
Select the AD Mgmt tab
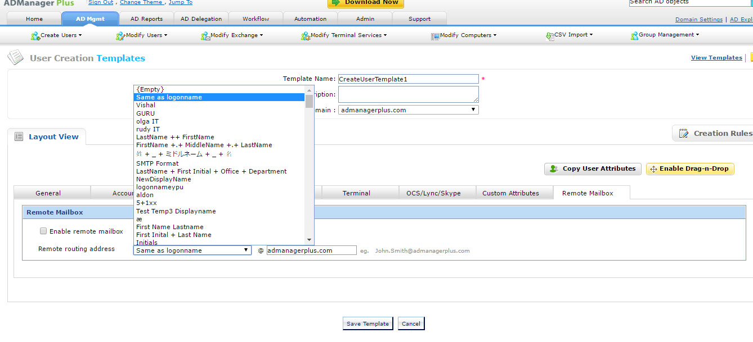point(90,19)
